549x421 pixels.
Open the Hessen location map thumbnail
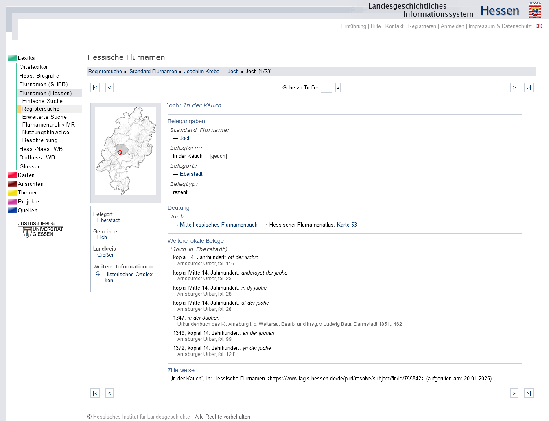(x=125, y=151)
